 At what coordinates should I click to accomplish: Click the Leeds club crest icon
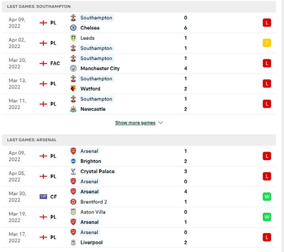click(x=73, y=38)
